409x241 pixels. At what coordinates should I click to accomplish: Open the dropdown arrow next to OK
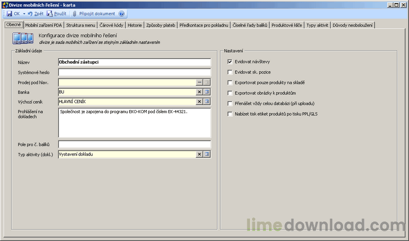24,14
